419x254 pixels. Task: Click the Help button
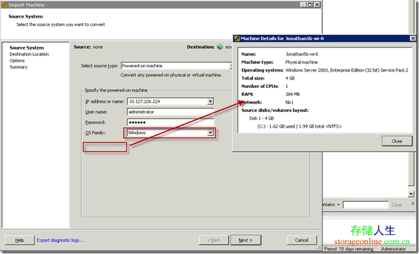[20, 240]
